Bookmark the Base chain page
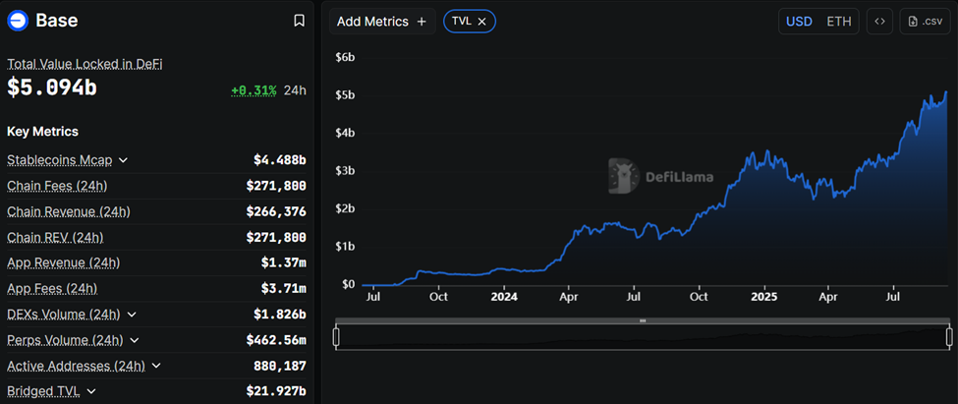958x404 pixels. click(x=299, y=21)
